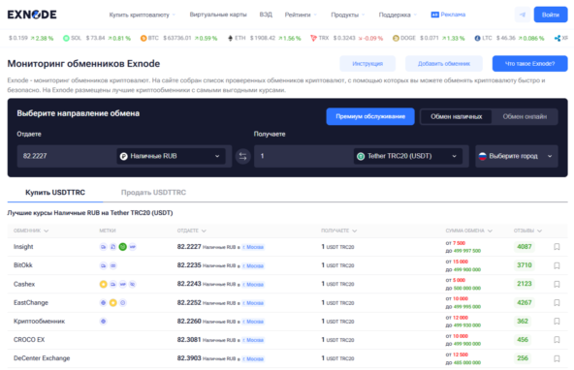Click the green badge icon in Insight row
Image resolution: width=574 pixels, height=370 pixels.
pos(122,247)
